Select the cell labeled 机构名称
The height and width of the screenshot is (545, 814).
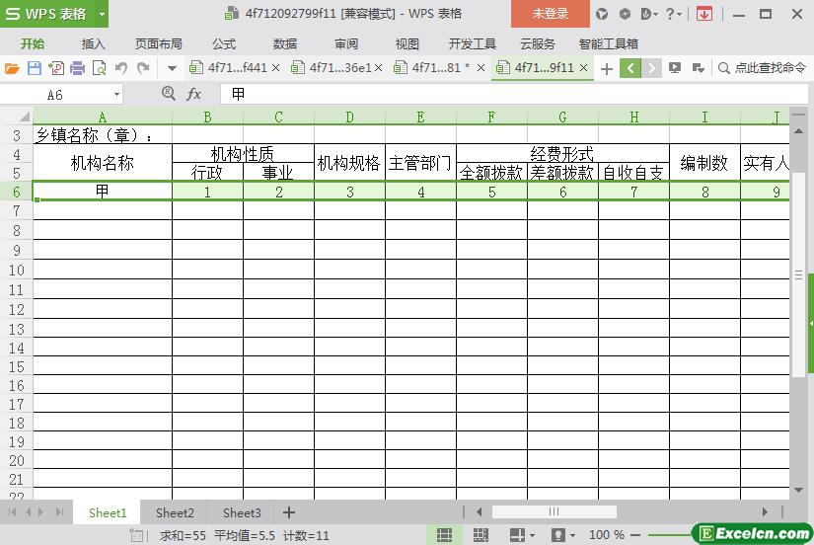[x=103, y=163]
